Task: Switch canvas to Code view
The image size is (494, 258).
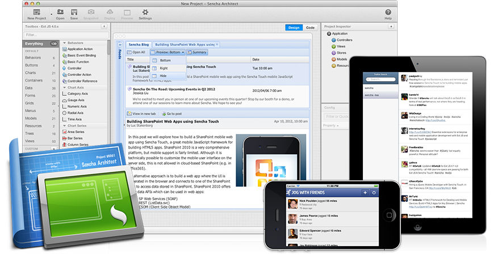Action: click(310, 27)
